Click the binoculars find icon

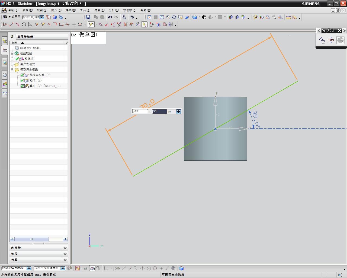point(132,17)
